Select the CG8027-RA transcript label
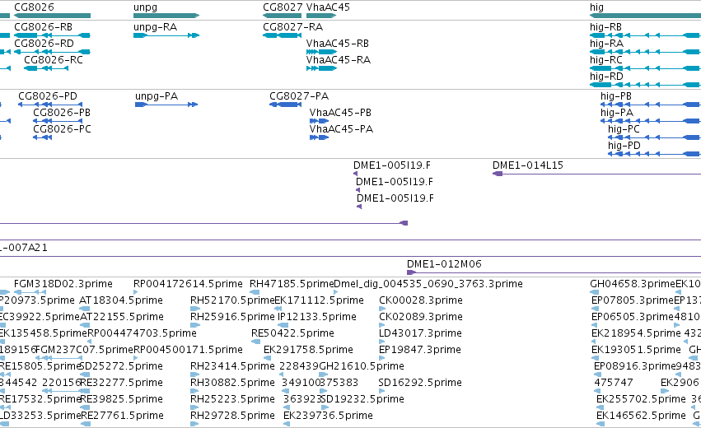 292,27
